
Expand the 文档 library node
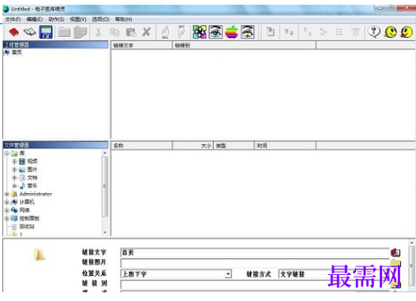tap(14, 177)
